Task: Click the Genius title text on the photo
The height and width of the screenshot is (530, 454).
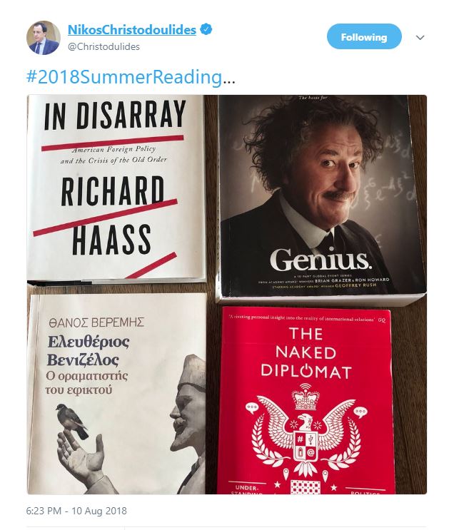Action: 321,260
